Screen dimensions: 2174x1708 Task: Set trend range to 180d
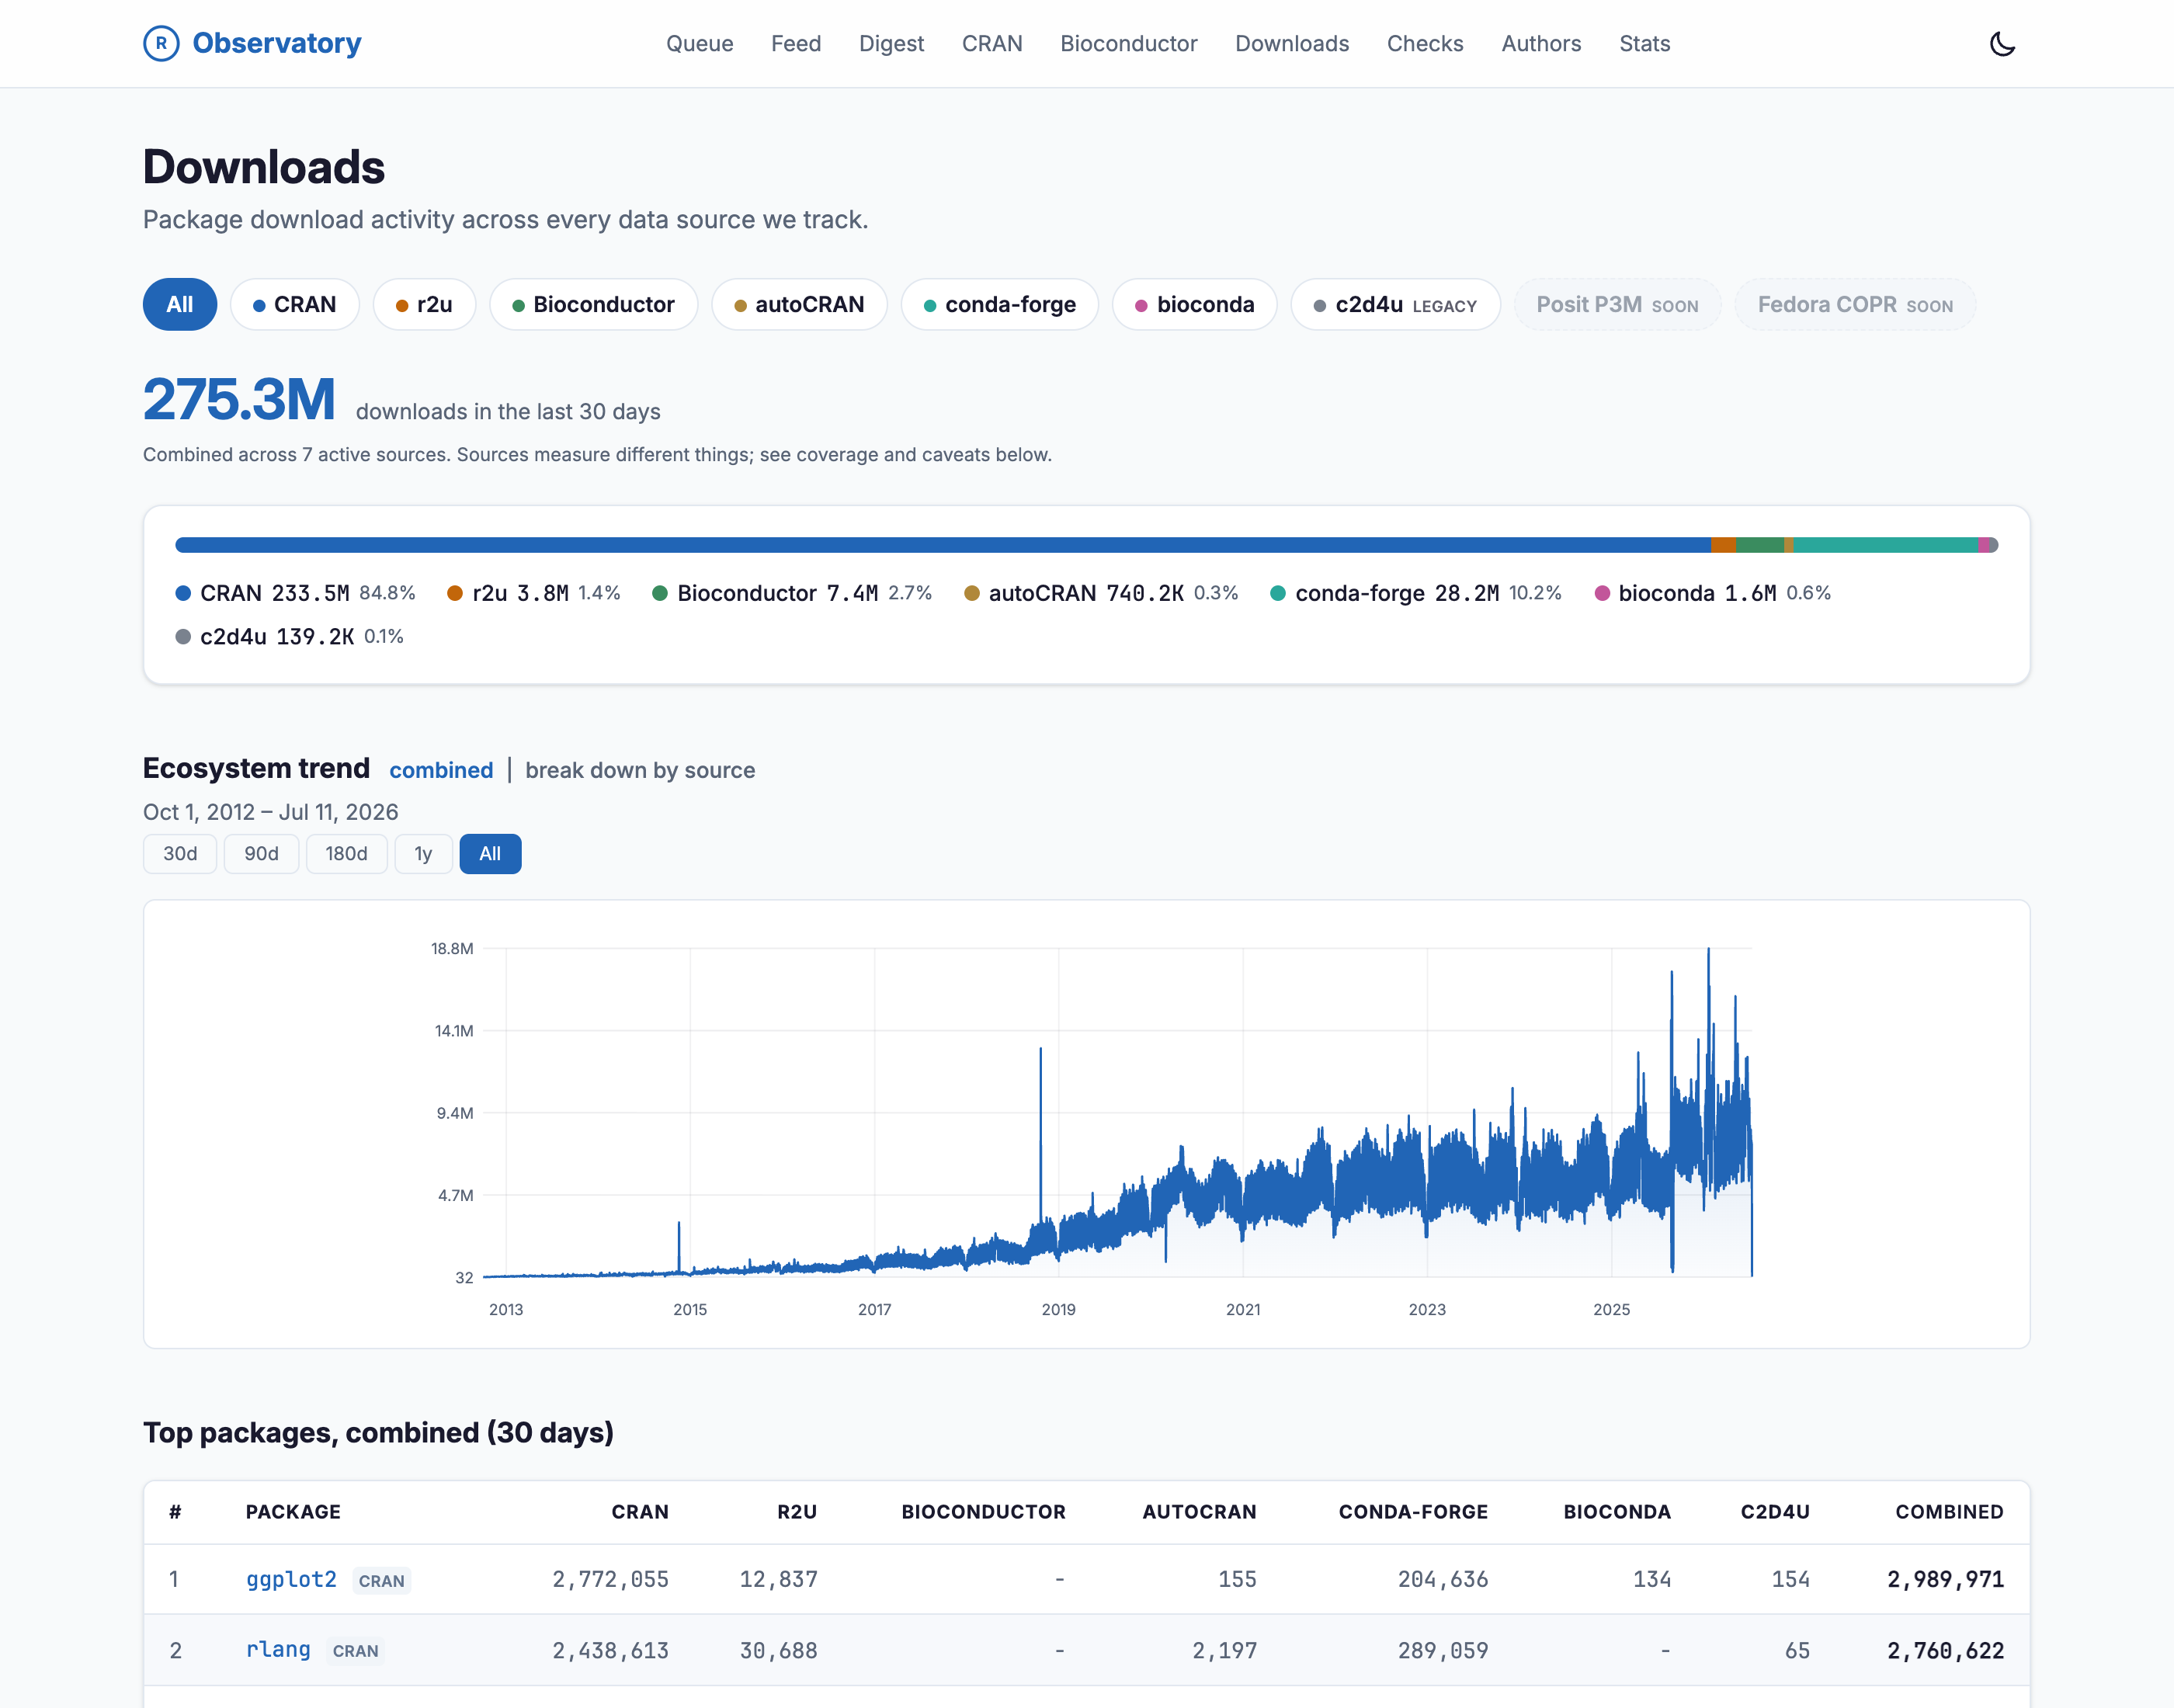pos(346,854)
